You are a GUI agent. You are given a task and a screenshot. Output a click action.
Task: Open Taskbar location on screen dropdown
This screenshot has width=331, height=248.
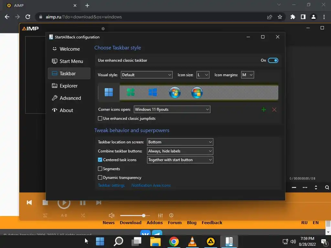pos(180,142)
